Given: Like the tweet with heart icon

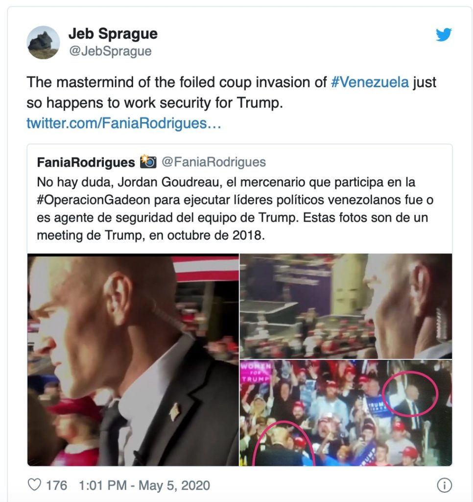Looking at the screenshot, I should pos(34,485).
